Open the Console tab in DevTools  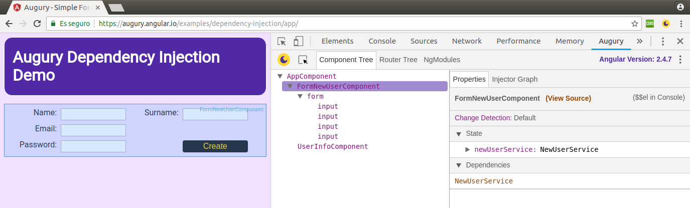click(x=382, y=41)
